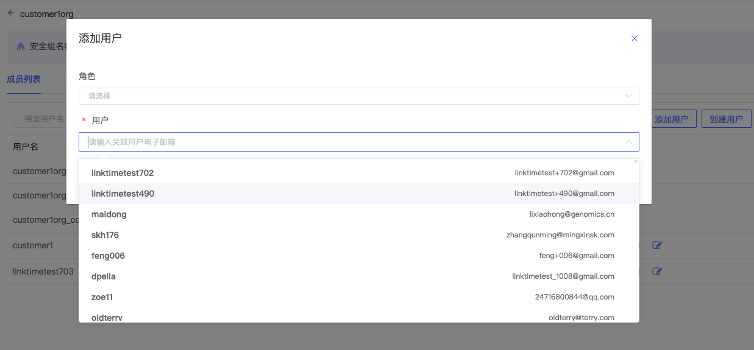Go back using arrow beside customer1org

coord(11,13)
